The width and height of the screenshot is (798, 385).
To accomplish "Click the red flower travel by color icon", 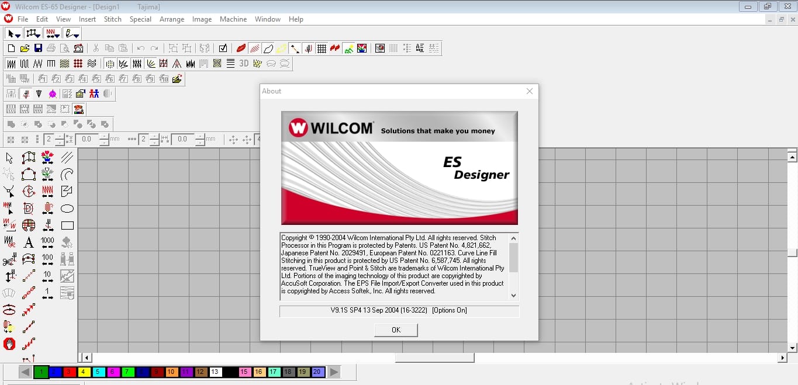I will (48, 158).
